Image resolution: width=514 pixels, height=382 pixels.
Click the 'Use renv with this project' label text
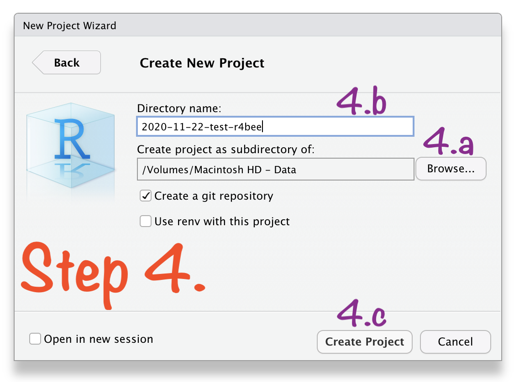click(x=222, y=221)
